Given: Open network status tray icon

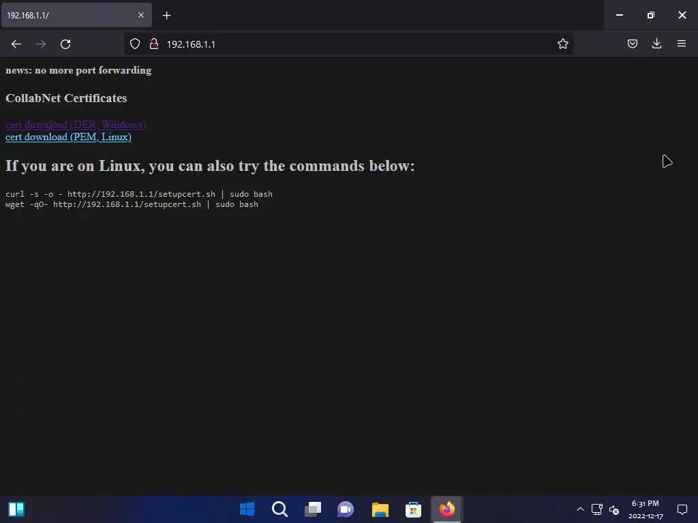Looking at the screenshot, I should coord(597,509).
